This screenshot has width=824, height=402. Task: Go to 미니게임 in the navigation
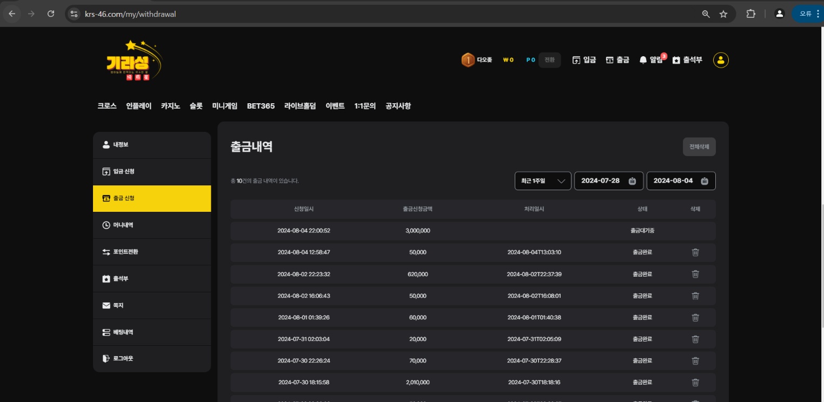pos(224,106)
